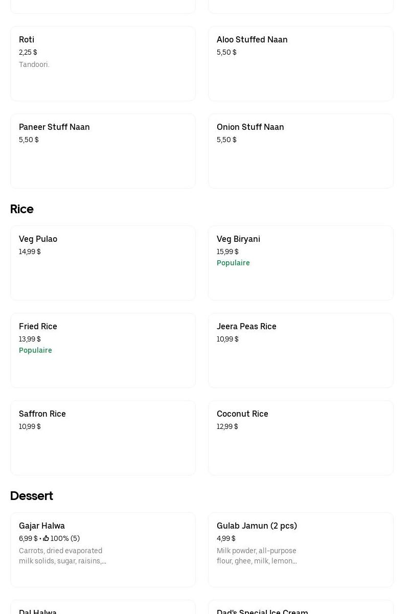
Task: Open the Roti menu item
Action: pos(102,63)
